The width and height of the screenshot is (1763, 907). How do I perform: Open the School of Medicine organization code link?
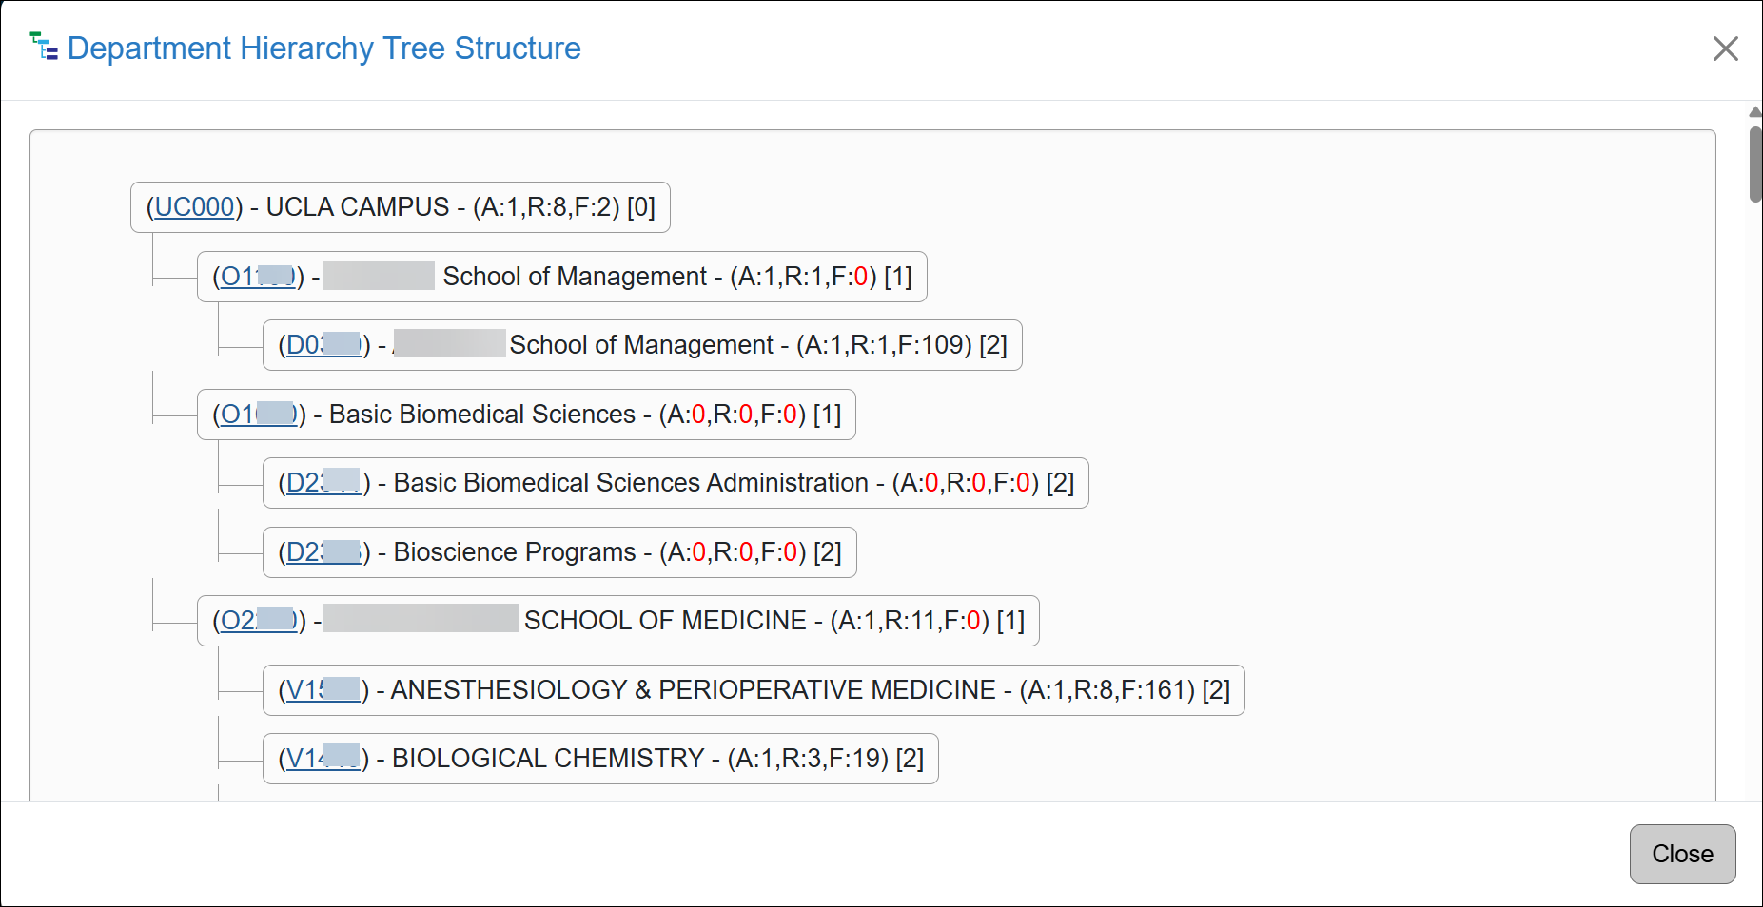[253, 620]
